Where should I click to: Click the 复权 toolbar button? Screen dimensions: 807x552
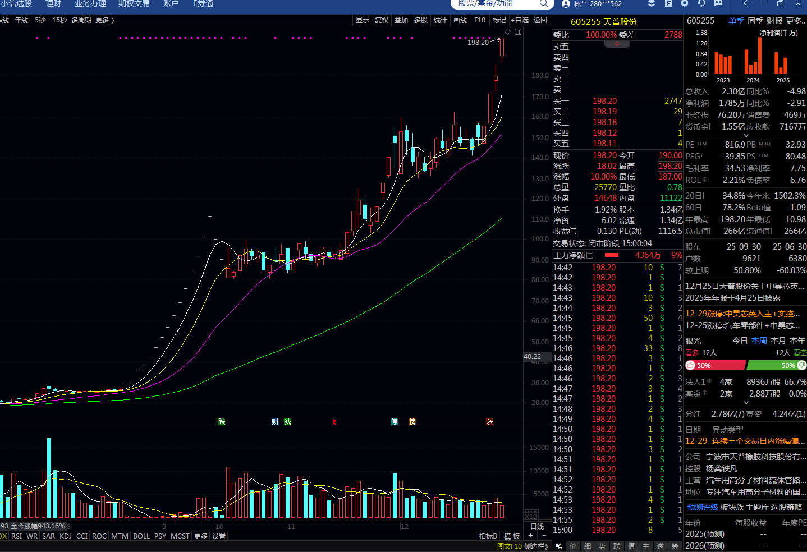tap(382, 20)
